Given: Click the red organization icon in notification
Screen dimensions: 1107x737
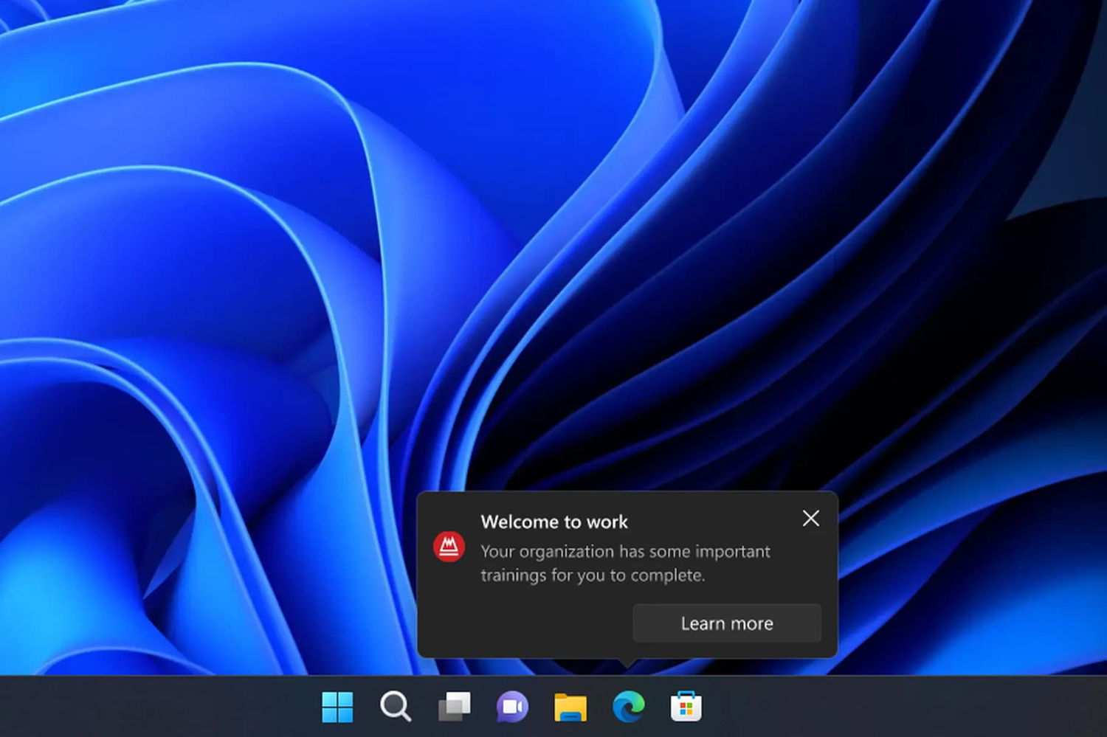Looking at the screenshot, I should [449, 547].
